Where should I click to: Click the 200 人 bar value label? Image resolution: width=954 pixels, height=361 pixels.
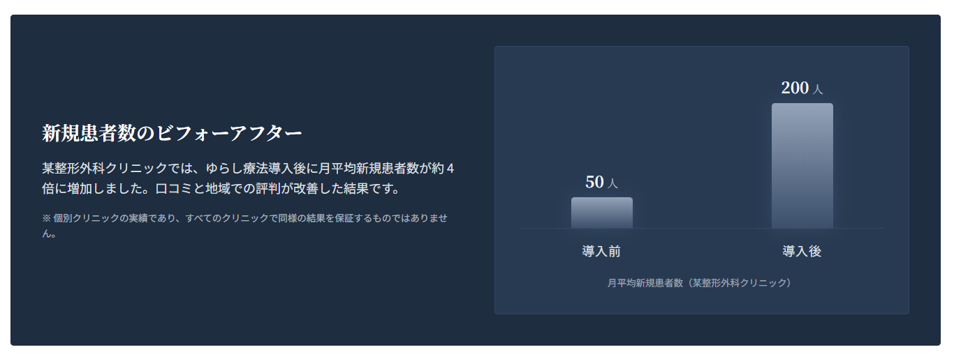pyautogui.click(x=802, y=88)
